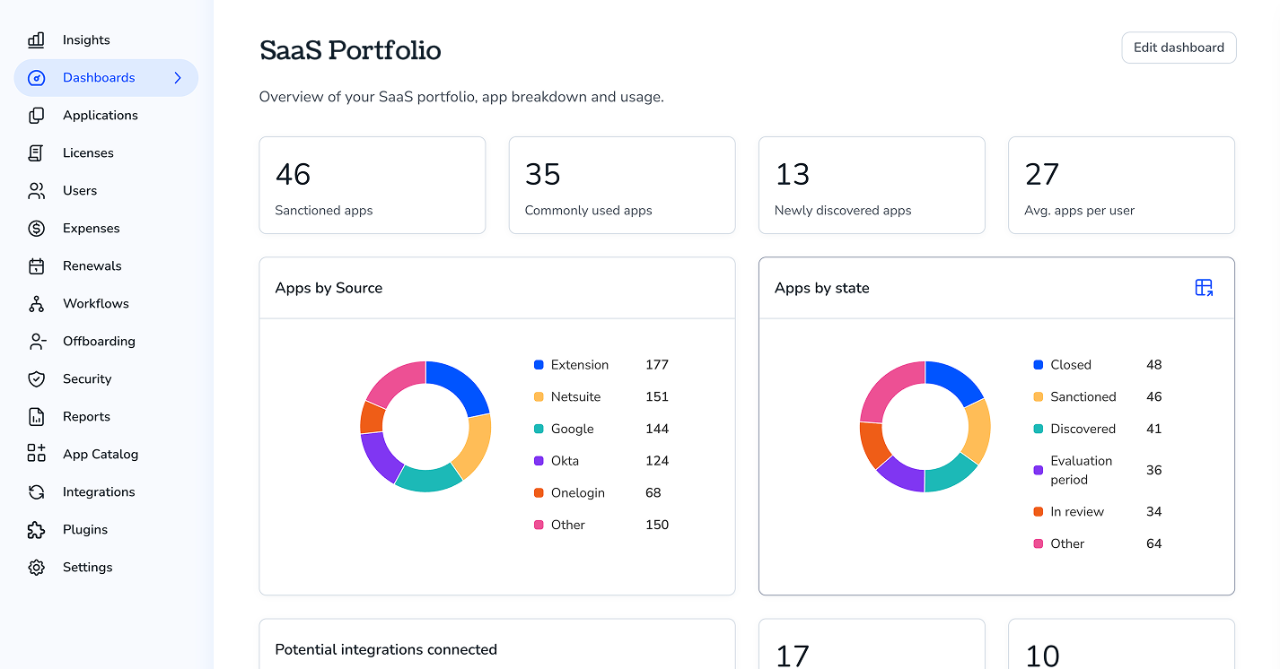
Task: Click the Edit dashboard button
Action: tap(1178, 48)
